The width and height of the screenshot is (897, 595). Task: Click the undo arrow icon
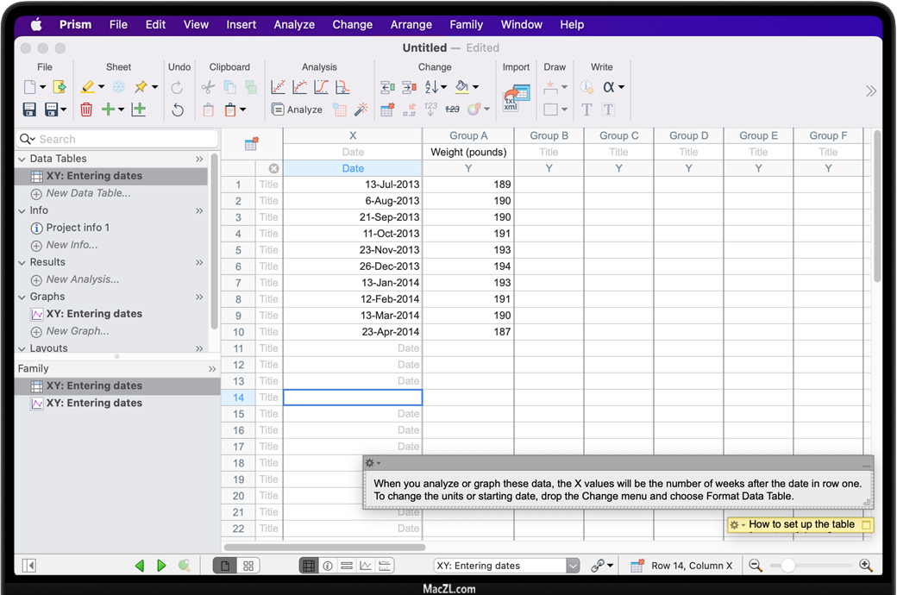[177, 110]
